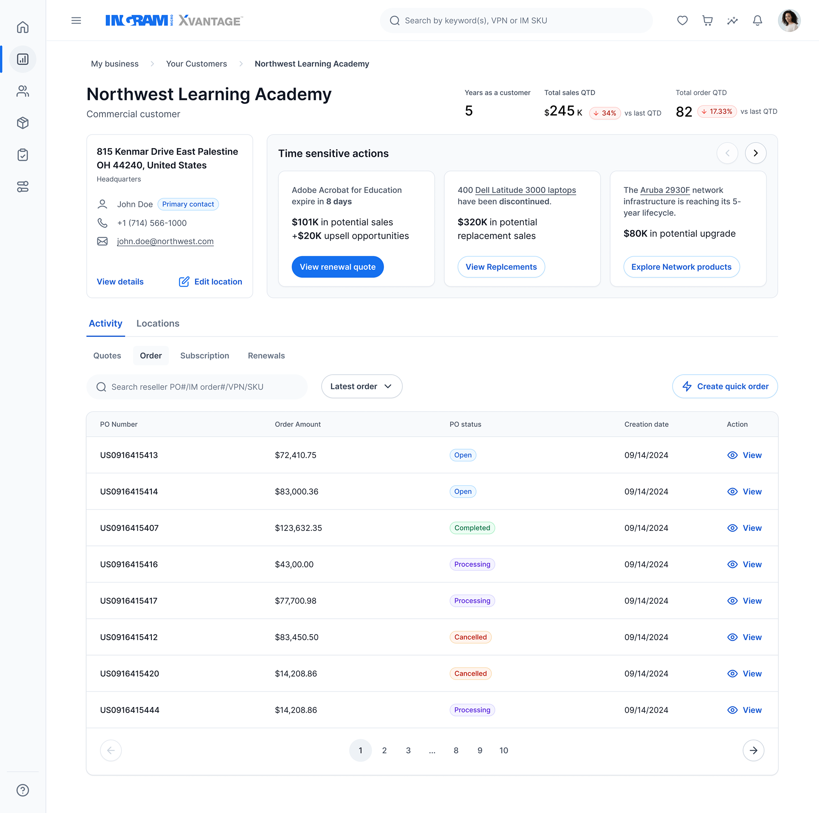819x813 pixels.
Task: Open the favorites heart icon
Action: pos(682,20)
